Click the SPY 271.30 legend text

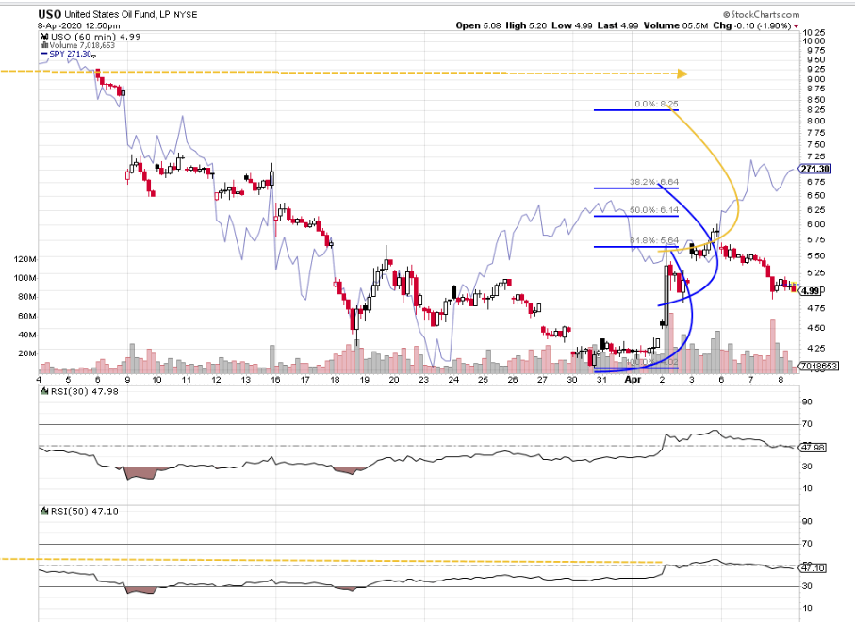pyautogui.click(x=70, y=54)
